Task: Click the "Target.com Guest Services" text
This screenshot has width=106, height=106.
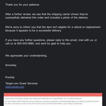Action: pos(21,83)
